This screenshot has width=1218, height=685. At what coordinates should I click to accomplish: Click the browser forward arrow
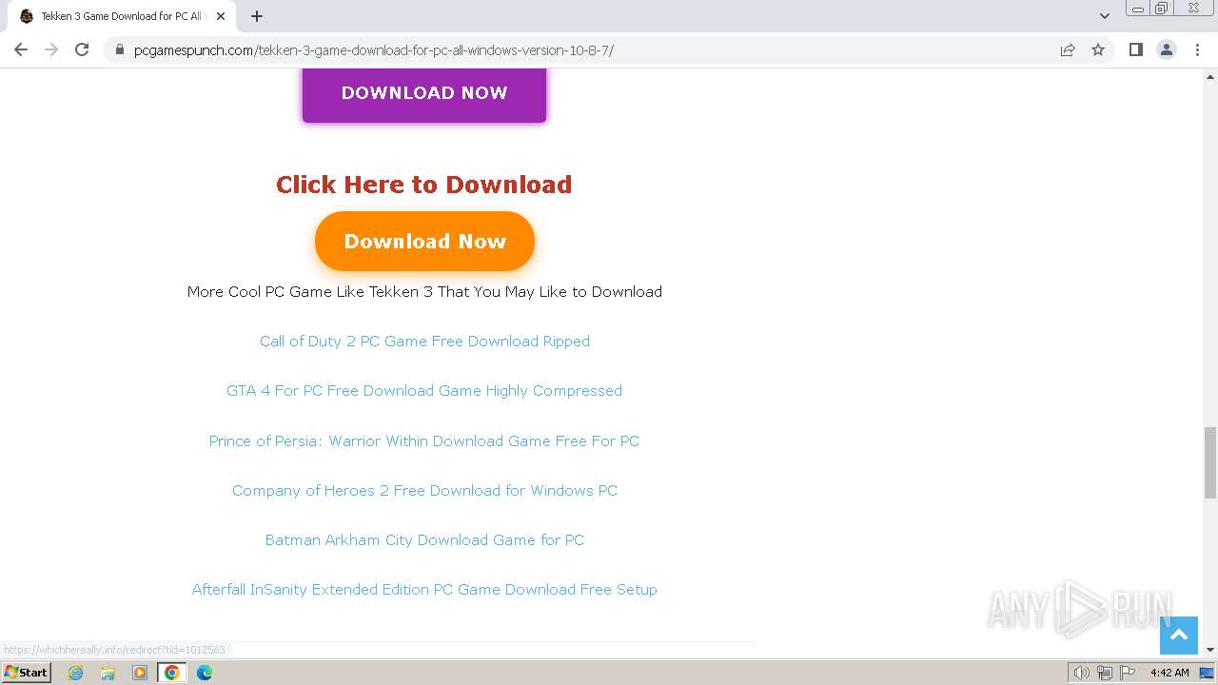51,49
